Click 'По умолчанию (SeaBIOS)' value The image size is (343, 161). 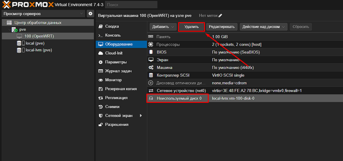point(236,52)
